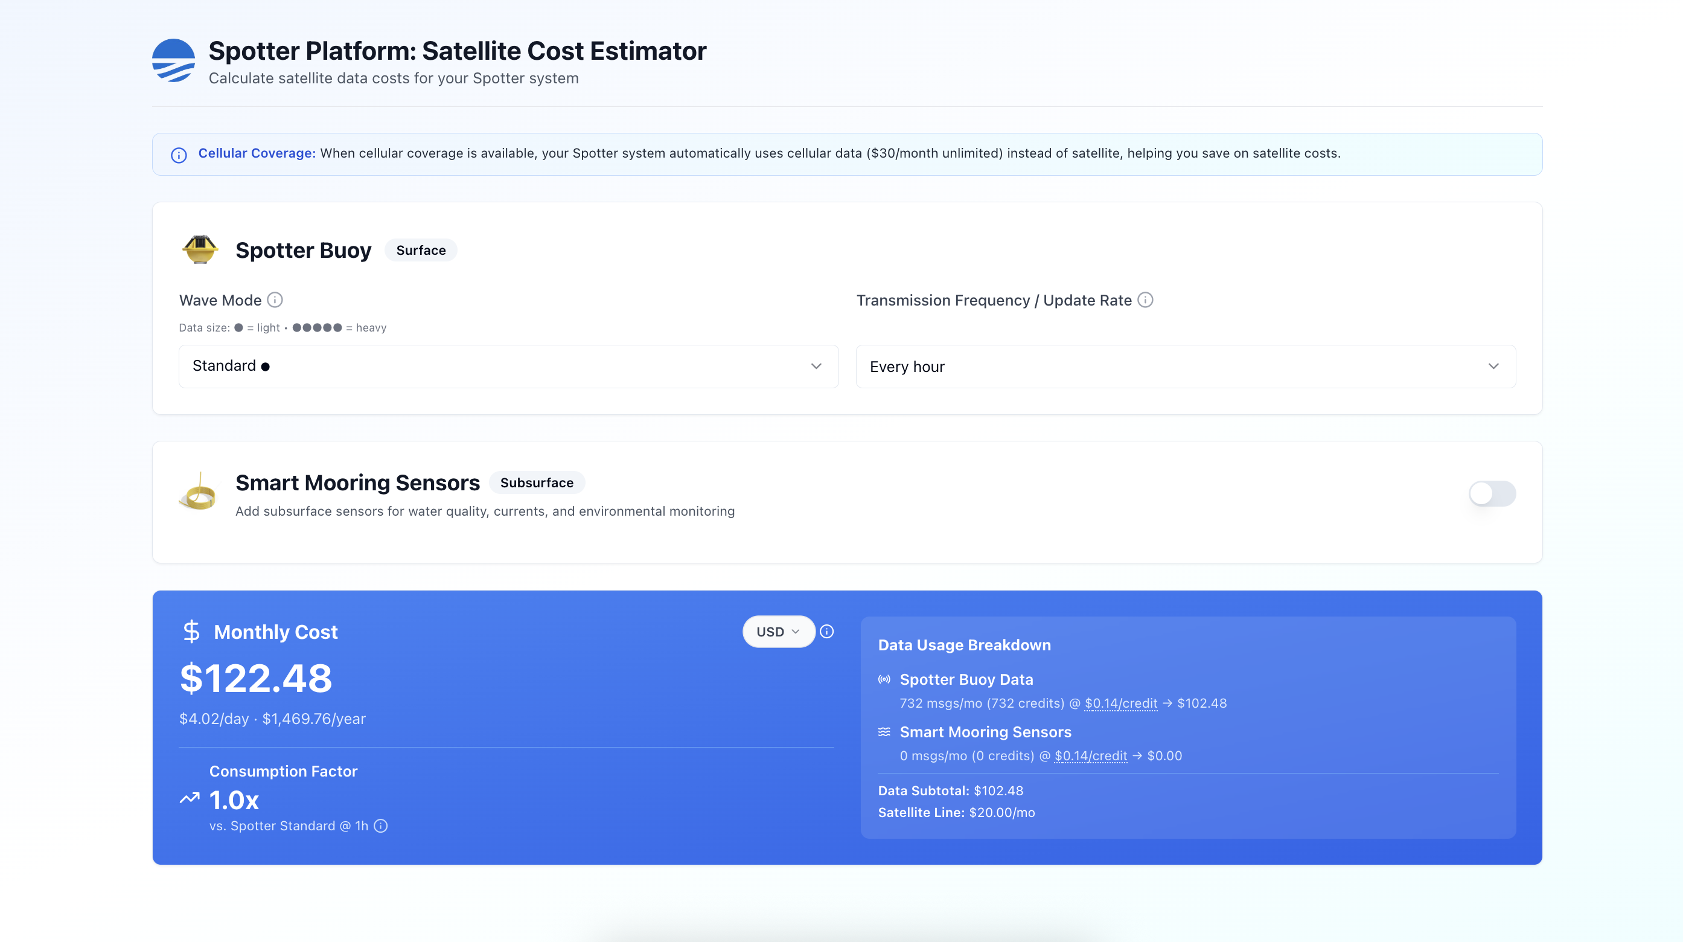
Task: Click the Spotter Buoy $0.14/credit link
Action: (1120, 703)
